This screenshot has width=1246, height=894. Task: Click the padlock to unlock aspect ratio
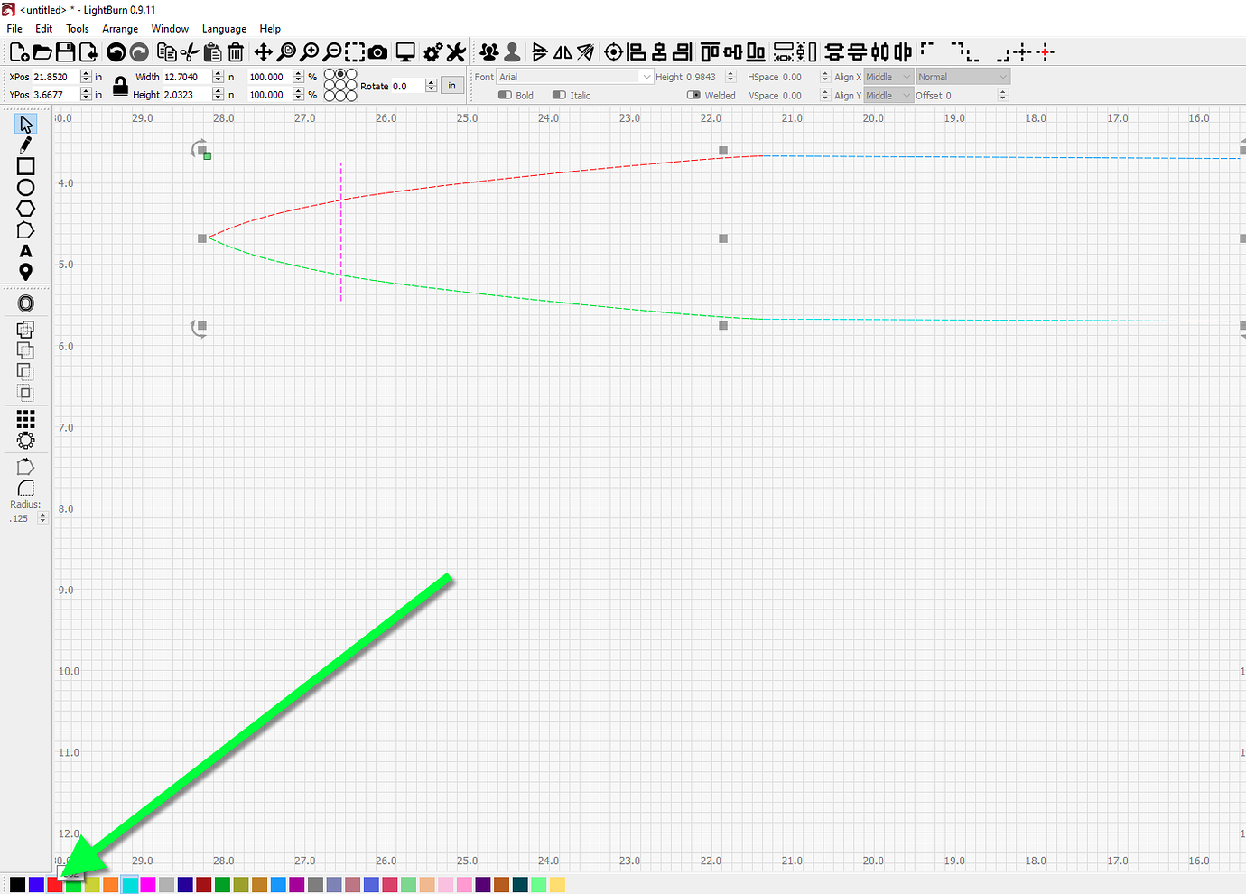click(x=120, y=85)
